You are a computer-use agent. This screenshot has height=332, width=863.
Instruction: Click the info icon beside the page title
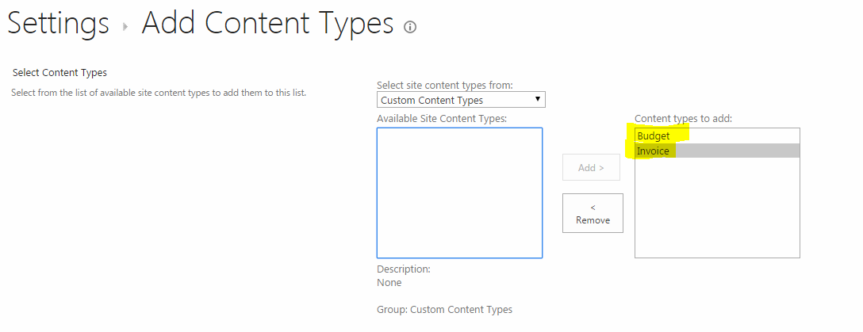(410, 27)
